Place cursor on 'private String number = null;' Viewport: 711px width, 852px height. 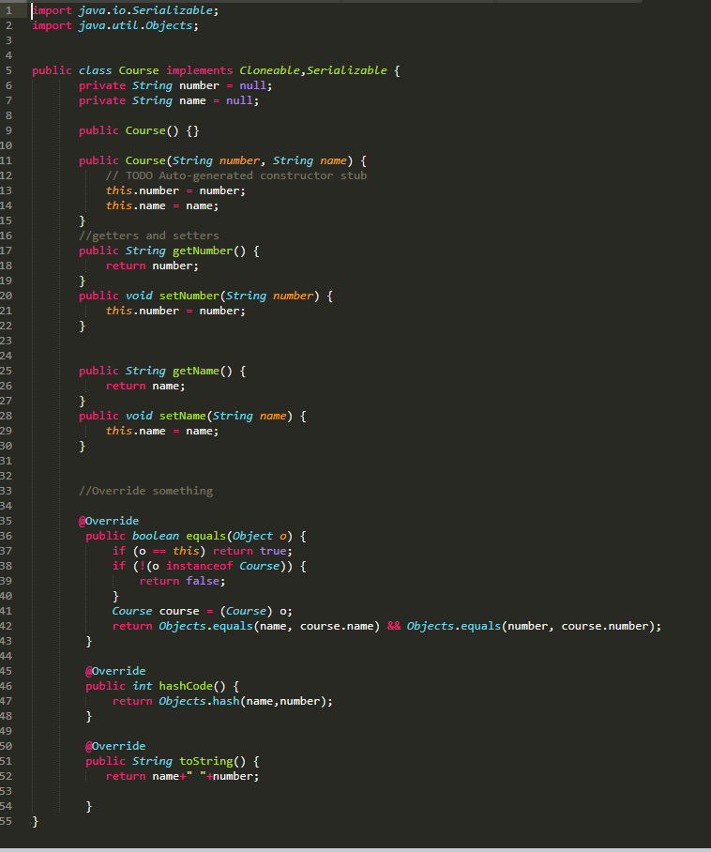coord(175,85)
